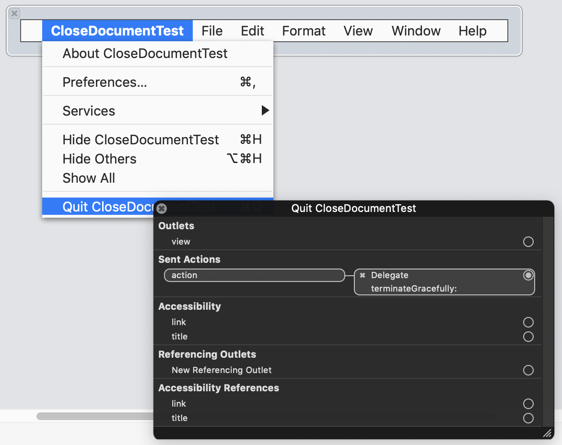Open the File menu
This screenshot has width=562, height=445.
[212, 31]
